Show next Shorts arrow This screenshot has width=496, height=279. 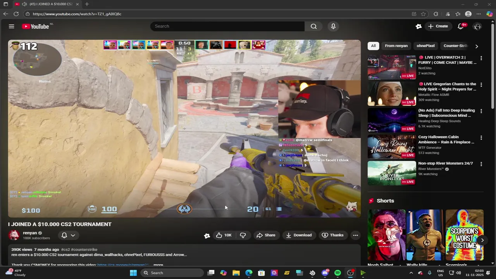point(482,240)
